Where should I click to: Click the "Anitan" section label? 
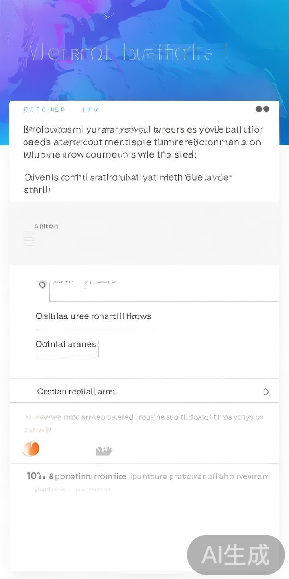[x=46, y=226]
